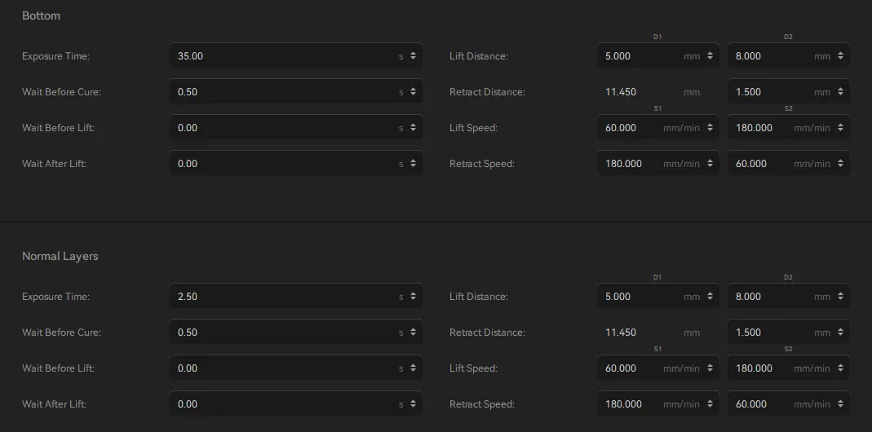Screen dimensions: 872x432
Task: Select the Bottom Wait Before Lift input field
Action: (296, 128)
